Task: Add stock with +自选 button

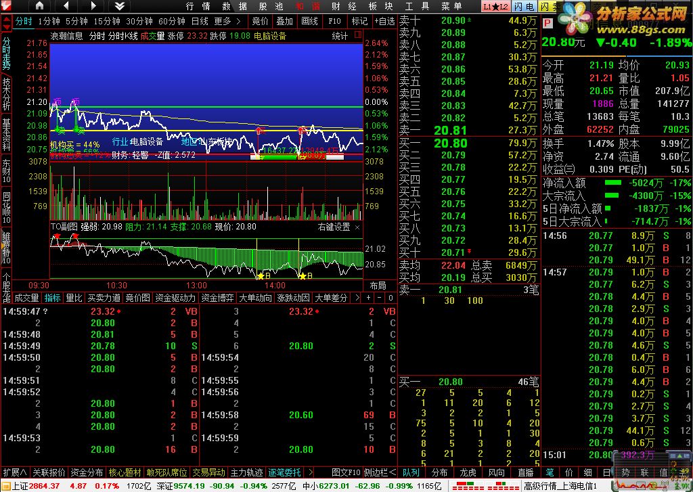Action: 384,21
